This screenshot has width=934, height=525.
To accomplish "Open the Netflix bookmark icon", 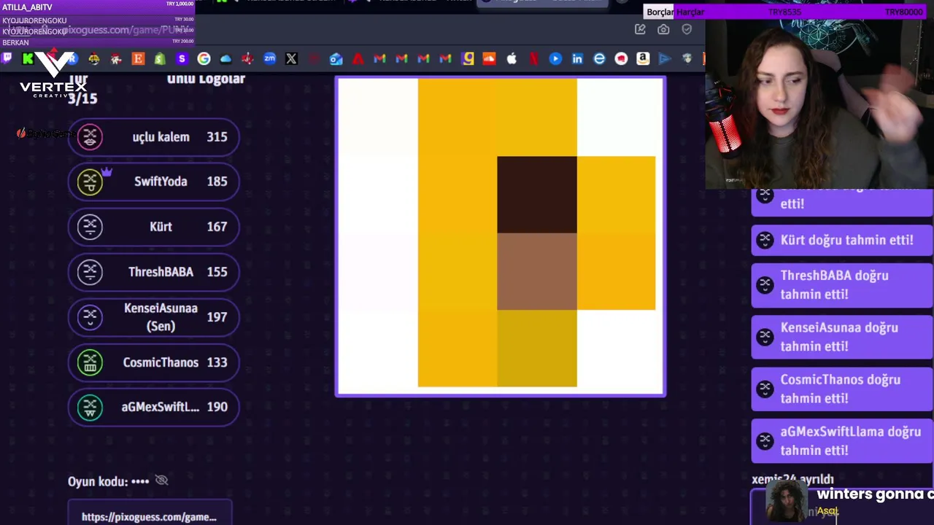I will coord(533,59).
